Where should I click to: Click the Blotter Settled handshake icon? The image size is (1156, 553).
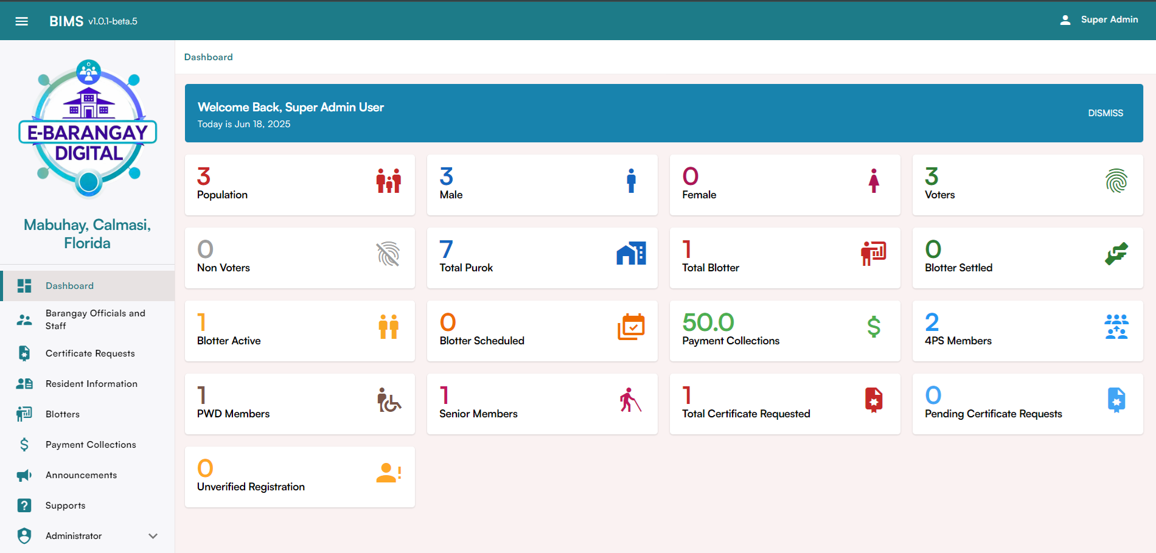click(1116, 254)
